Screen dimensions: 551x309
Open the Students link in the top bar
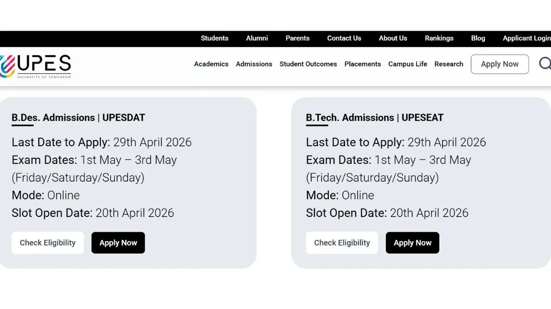[214, 38]
